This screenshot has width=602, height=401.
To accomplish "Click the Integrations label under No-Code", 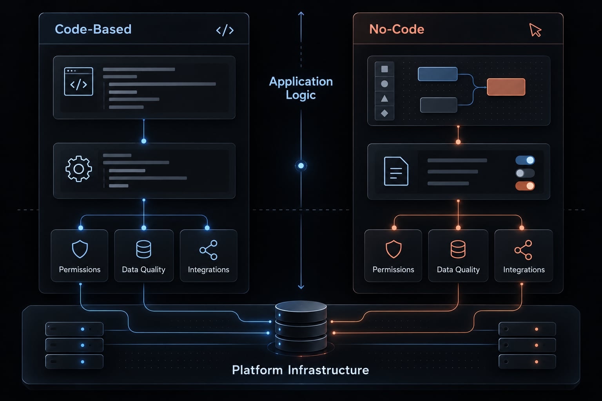I will 524,269.
